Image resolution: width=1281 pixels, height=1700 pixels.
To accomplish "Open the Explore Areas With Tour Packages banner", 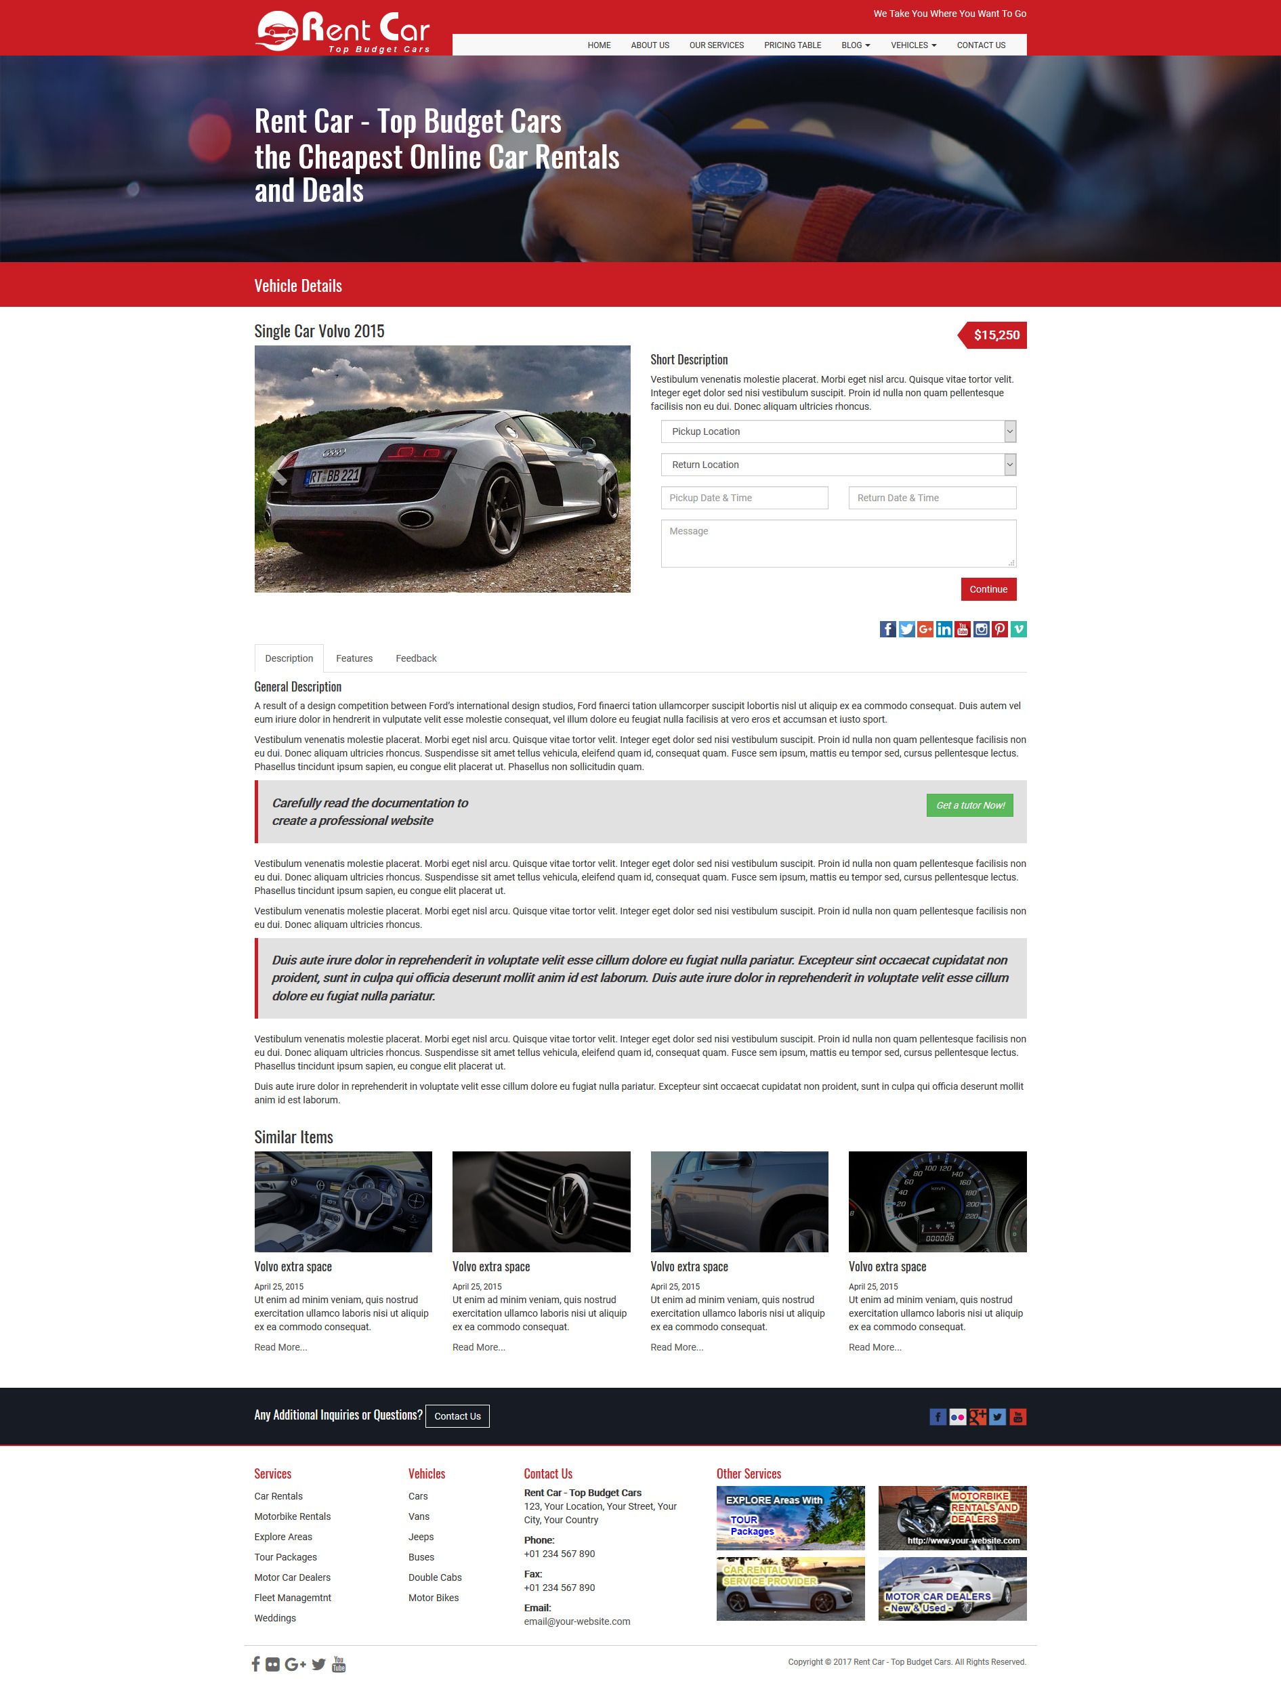I will 791,1518.
